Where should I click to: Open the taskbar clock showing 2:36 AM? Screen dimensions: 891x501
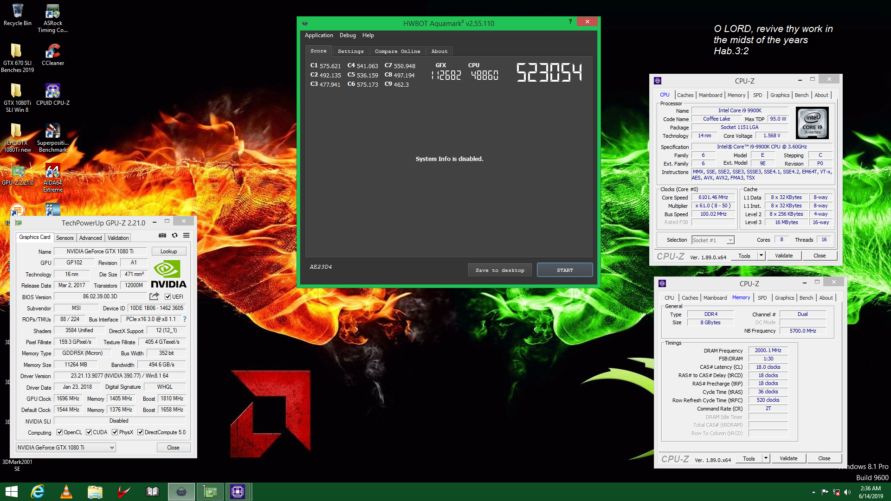(871, 492)
